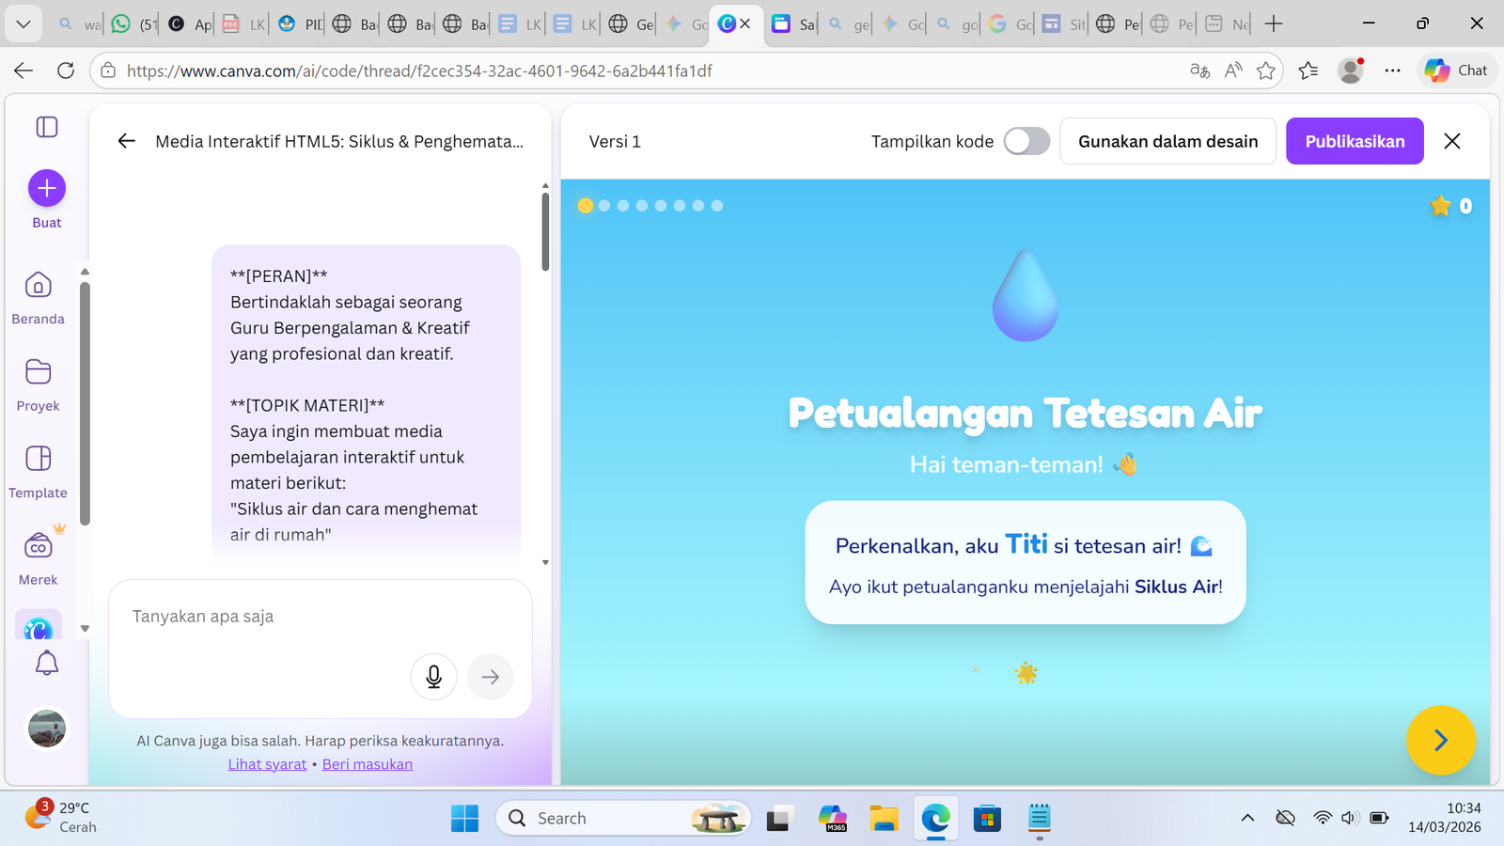Open the Beri masukan link
Viewport: 1504px width, 846px height.
pos(368,764)
